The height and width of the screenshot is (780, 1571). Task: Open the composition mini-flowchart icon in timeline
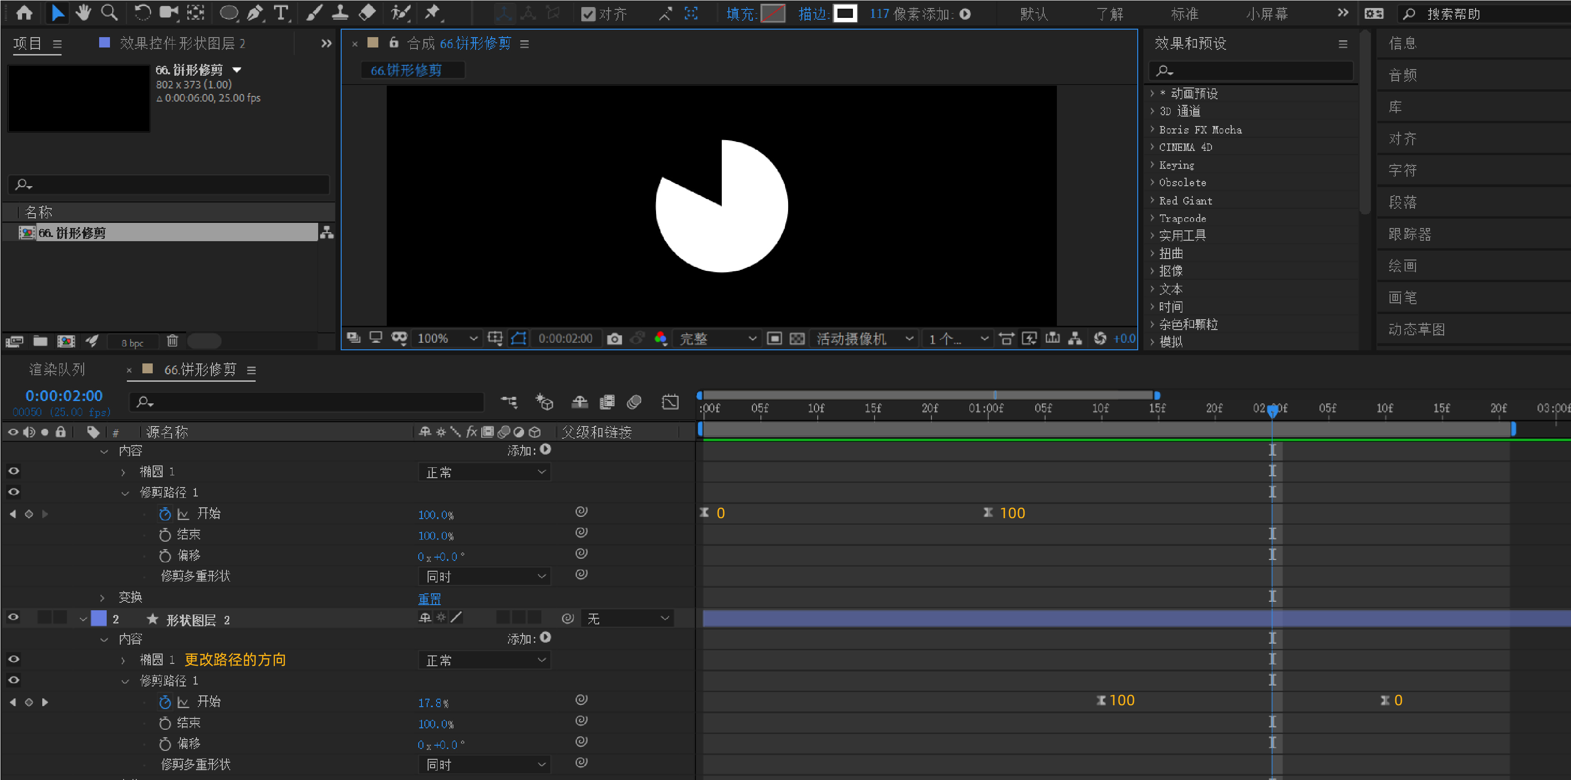509,402
